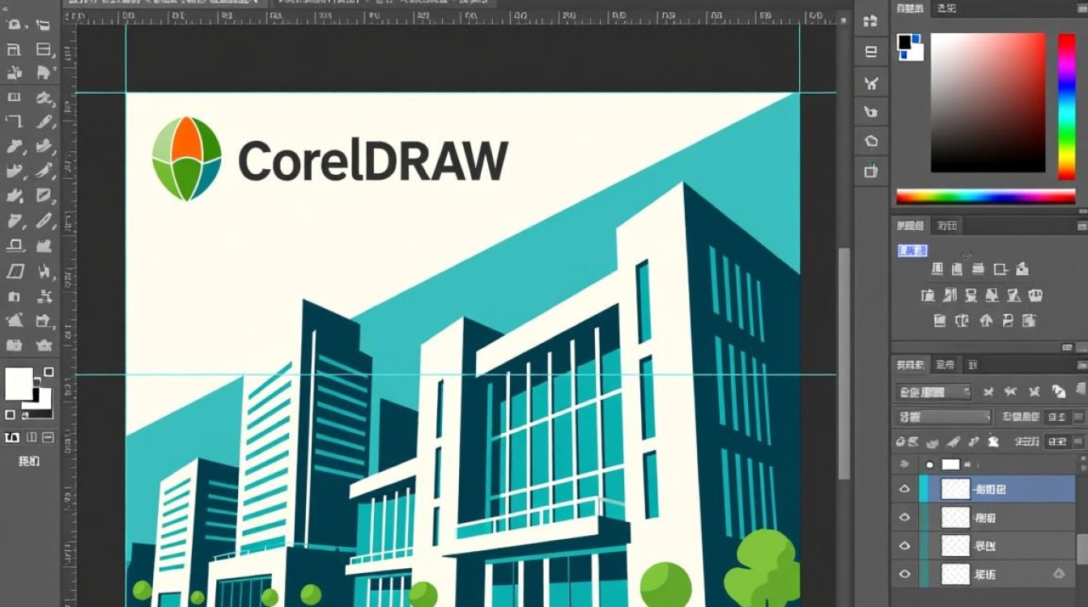Pick a color in the large saturation-brightness field
The width and height of the screenshot is (1088, 607).
click(x=988, y=102)
